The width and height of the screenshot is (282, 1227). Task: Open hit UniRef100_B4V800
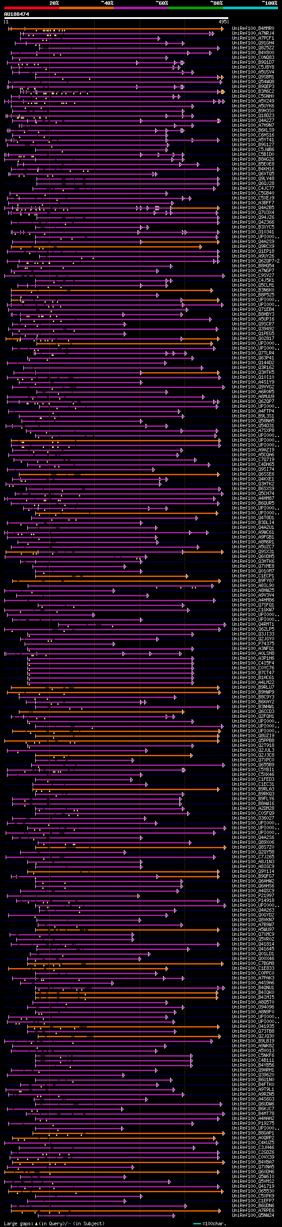[253, 53]
